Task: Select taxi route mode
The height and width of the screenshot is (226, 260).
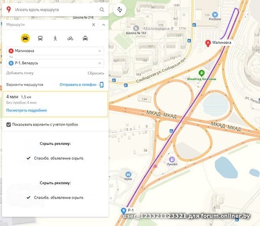Action: [85, 38]
